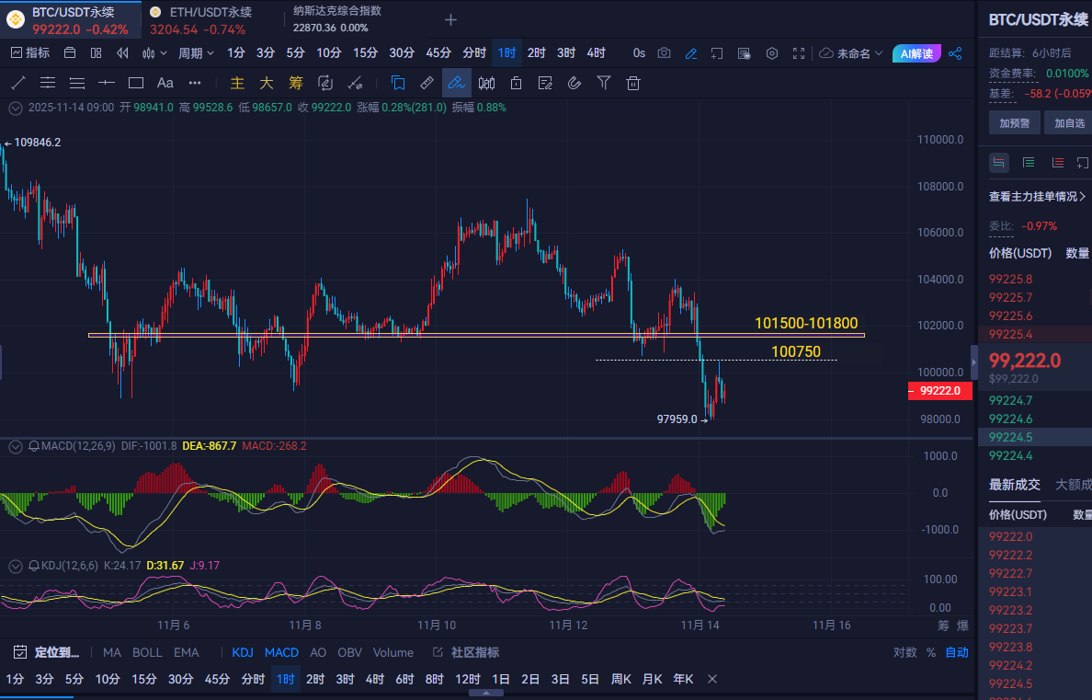Enter fullscreen chart mode
1092x700 pixels.
coord(799,53)
